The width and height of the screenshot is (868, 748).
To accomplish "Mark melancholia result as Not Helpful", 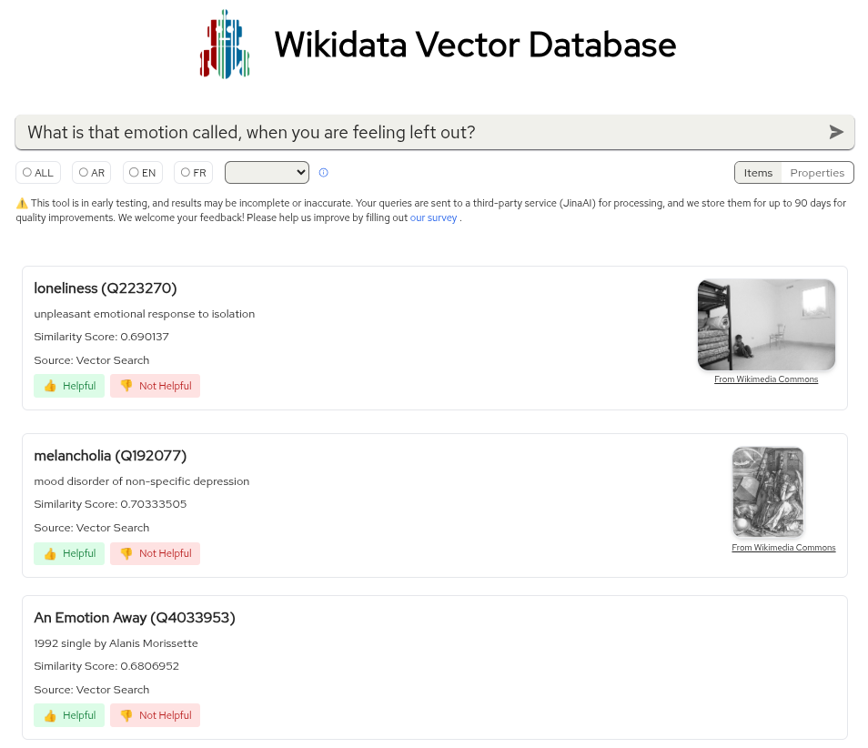I will coord(155,553).
